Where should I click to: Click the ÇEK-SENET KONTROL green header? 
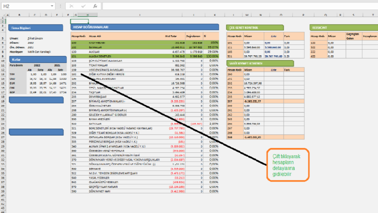(x=255, y=28)
